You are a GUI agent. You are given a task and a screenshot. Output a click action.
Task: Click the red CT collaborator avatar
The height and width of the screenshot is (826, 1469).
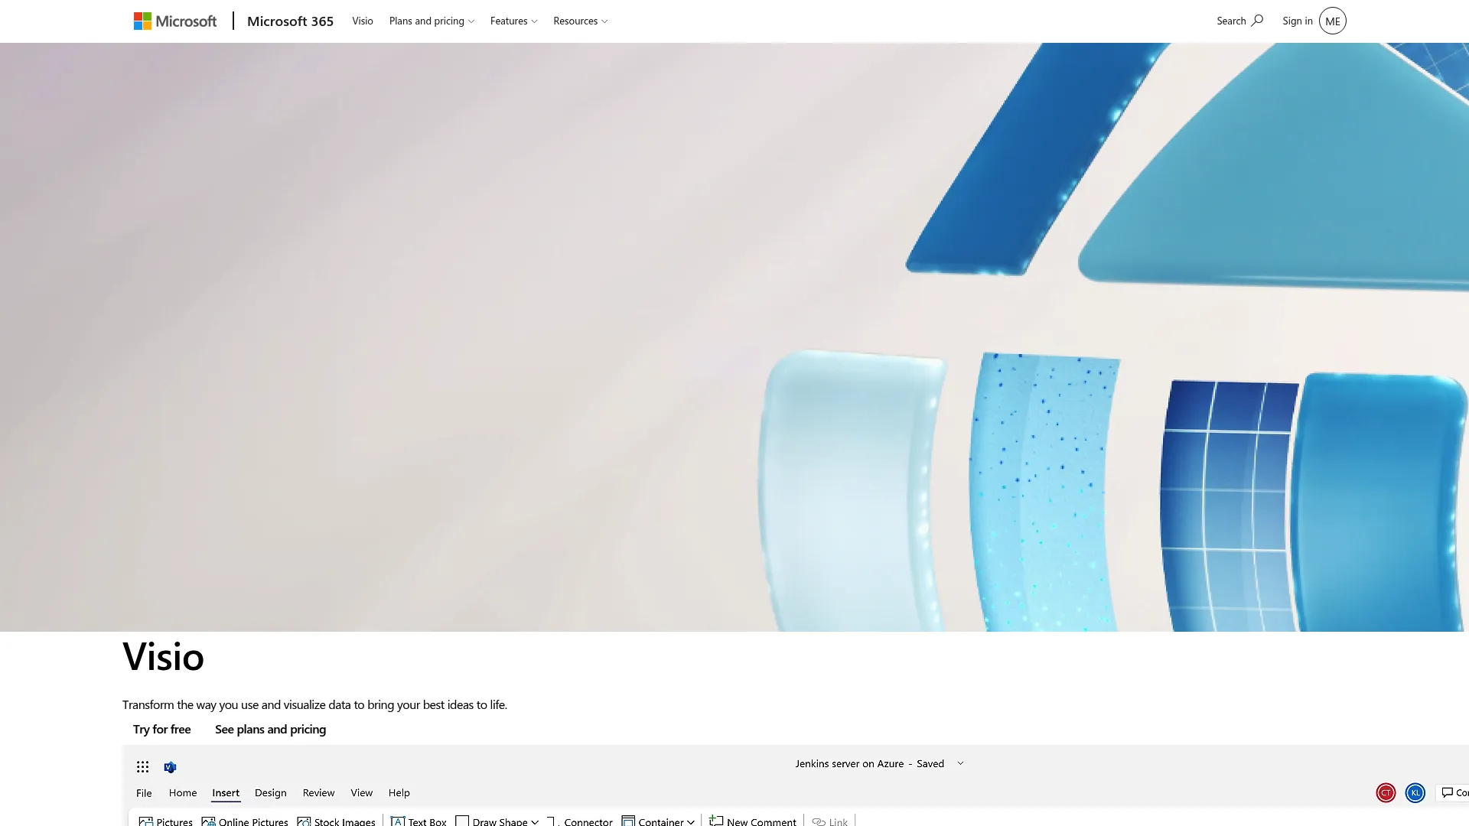tap(1386, 793)
